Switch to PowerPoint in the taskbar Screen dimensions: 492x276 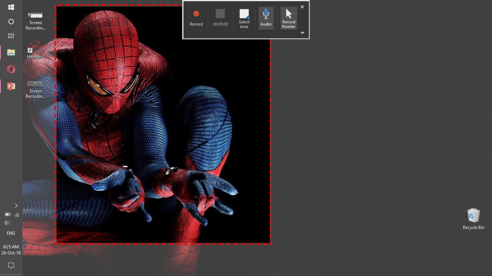point(11,86)
